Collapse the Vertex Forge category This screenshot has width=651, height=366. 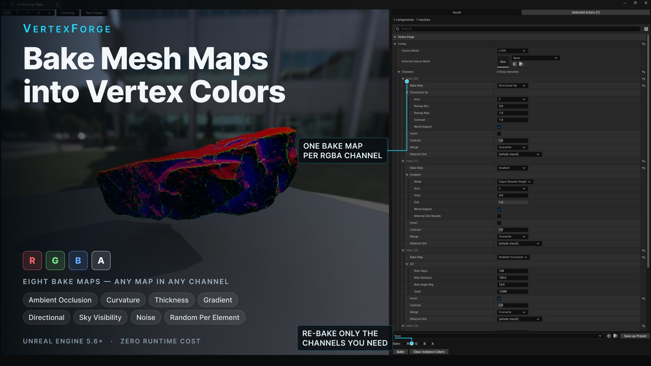395,37
